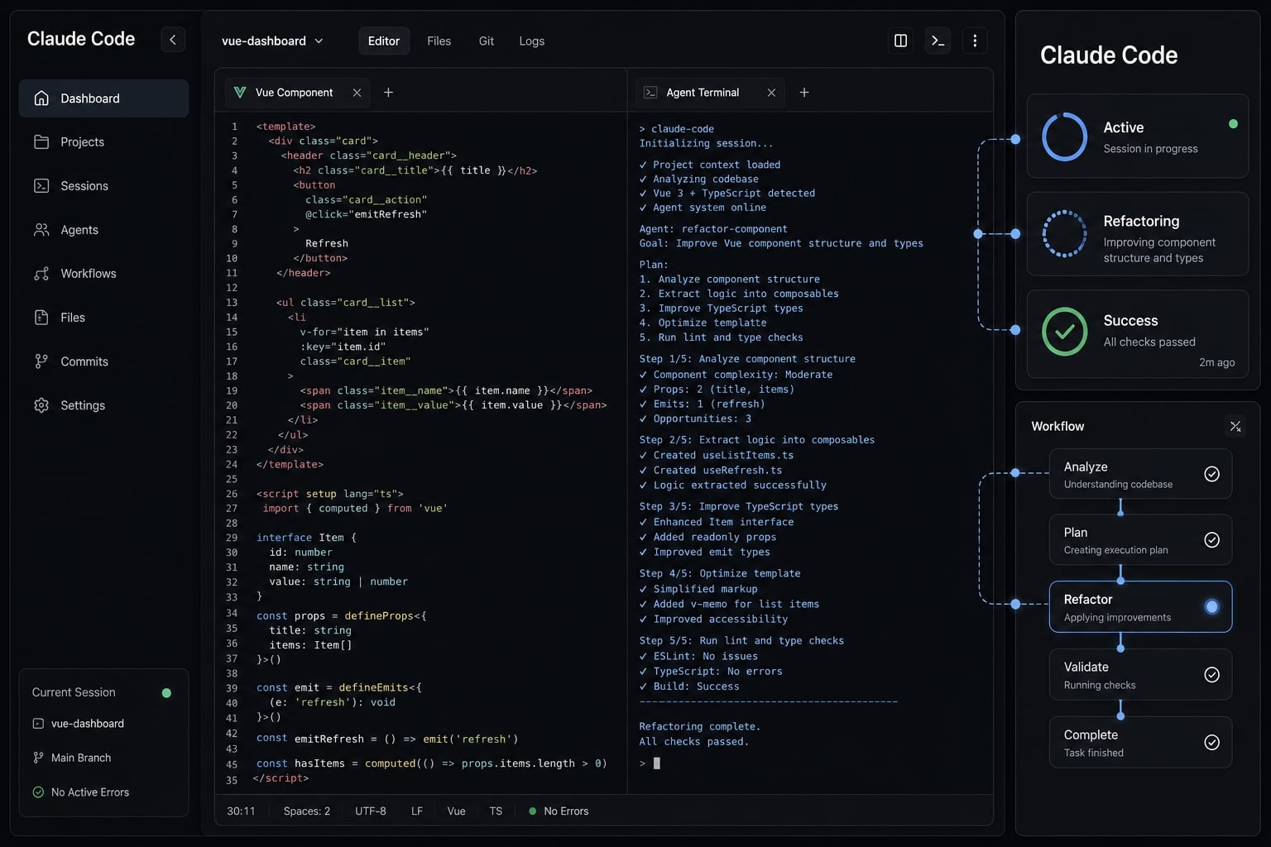Toggle the Complete step check circle
This screenshot has height=847, width=1271.
pos(1211,743)
